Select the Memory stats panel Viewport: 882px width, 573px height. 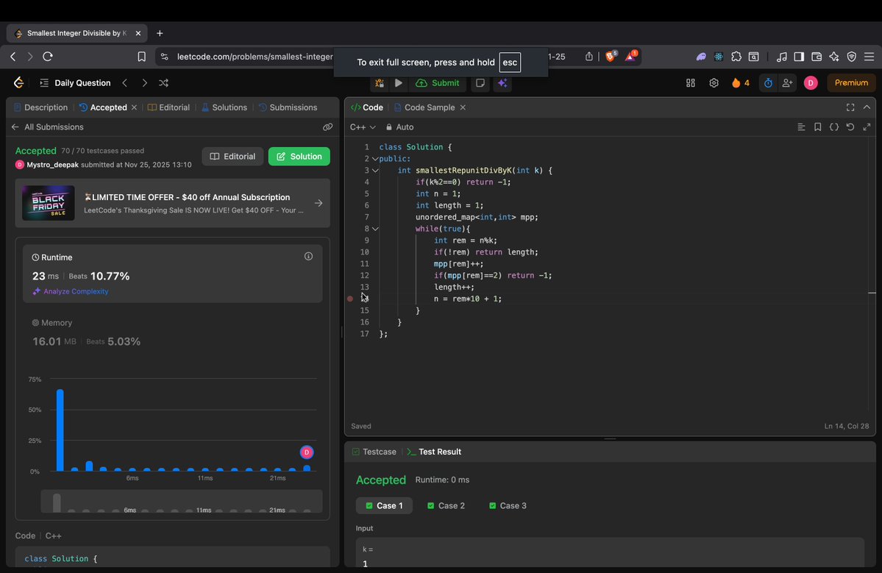click(173, 332)
